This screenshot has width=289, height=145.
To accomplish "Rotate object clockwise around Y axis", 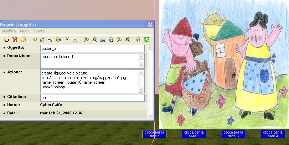I will click(111, 40).
